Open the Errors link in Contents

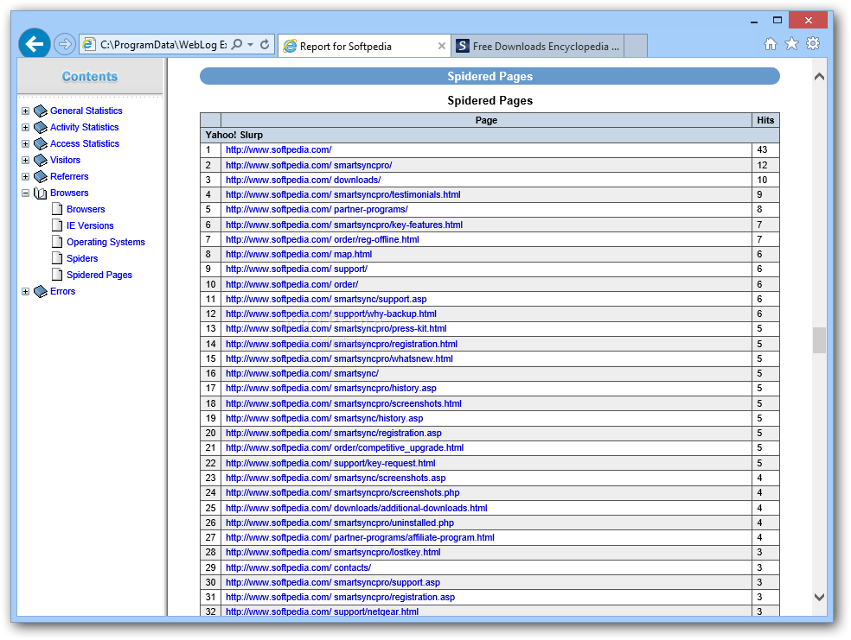62,291
